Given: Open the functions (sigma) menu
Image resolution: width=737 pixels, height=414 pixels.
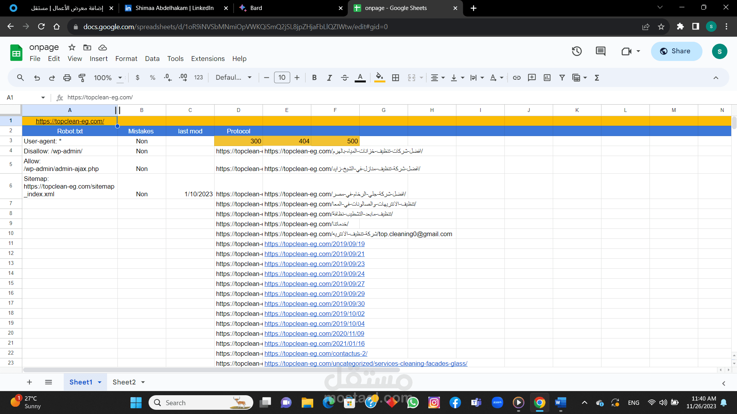Looking at the screenshot, I should (x=597, y=77).
